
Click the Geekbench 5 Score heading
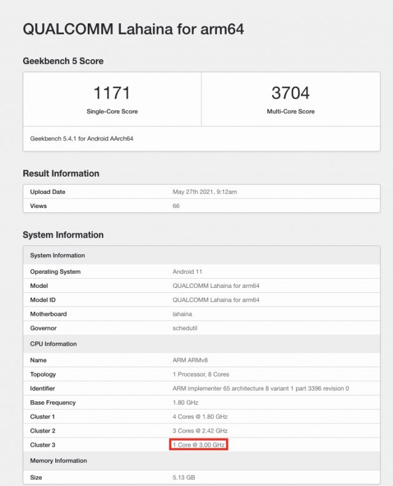(x=63, y=61)
